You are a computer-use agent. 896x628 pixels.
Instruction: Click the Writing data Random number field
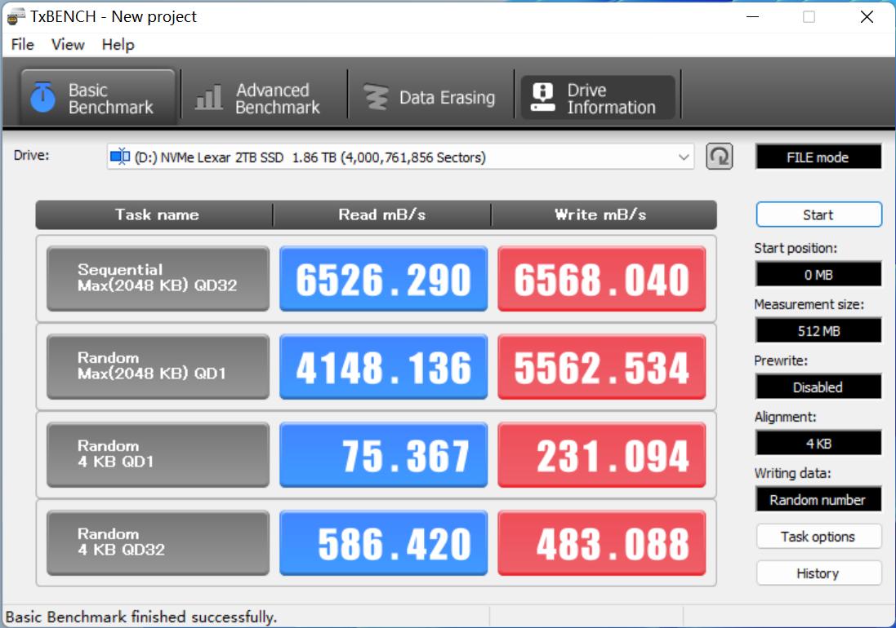(x=818, y=499)
